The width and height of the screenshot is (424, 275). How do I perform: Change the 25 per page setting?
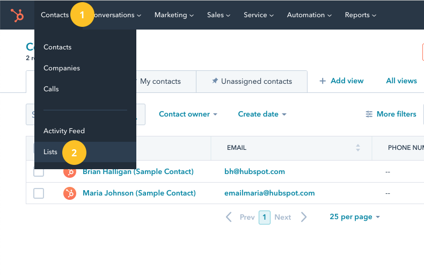354,217
